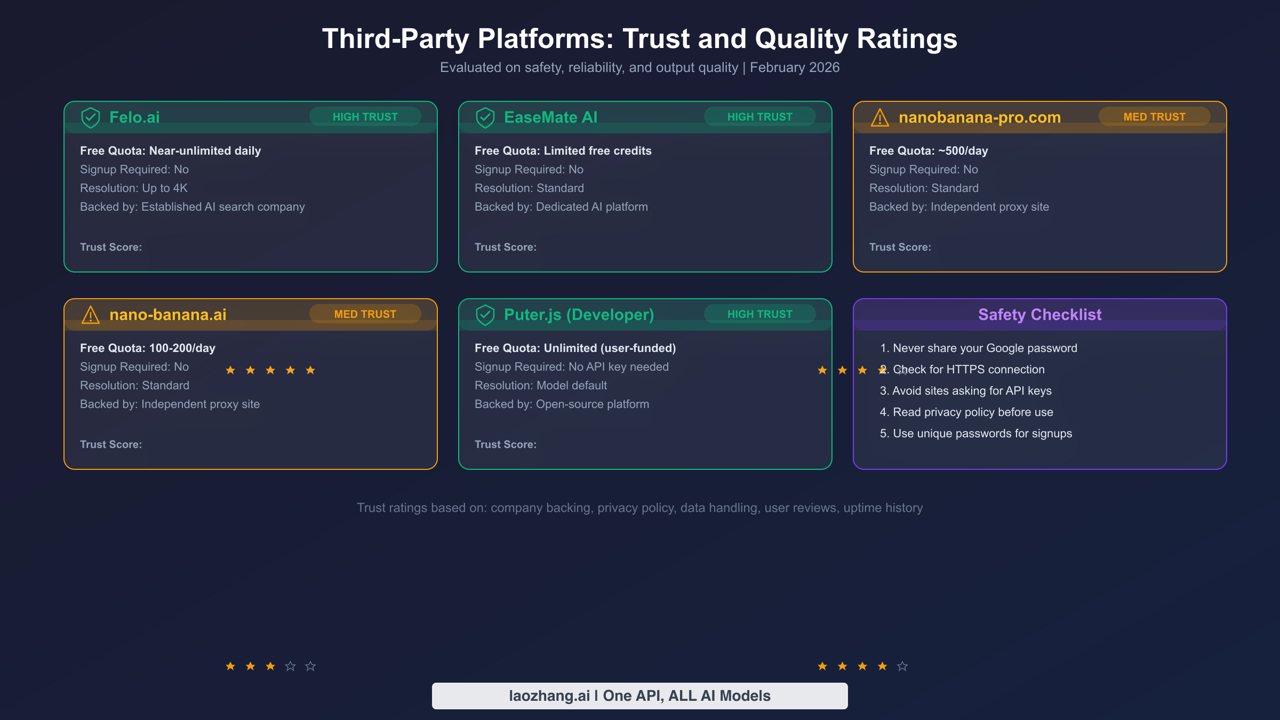The image size is (1280, 720).
Task: Click the MED TRUST badge on nanobanana-pro.com
Action: pyautogui.click(x=1155, y=116)
